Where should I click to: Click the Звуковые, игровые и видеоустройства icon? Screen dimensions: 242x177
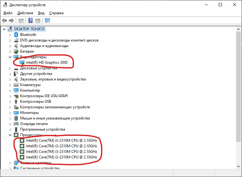(16, 79)
